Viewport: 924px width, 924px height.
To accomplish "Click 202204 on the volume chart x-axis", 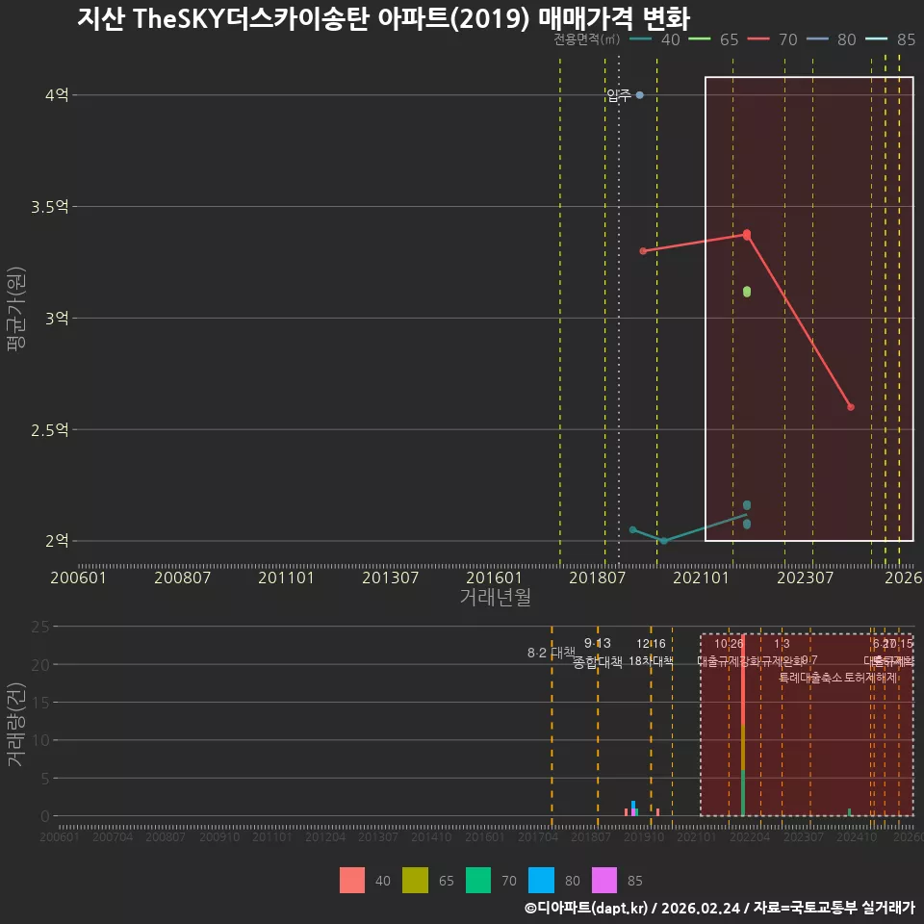I will coord(750,836).
